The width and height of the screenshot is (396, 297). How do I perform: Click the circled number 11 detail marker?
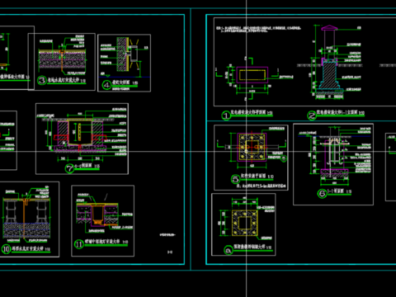click(78, 243)
